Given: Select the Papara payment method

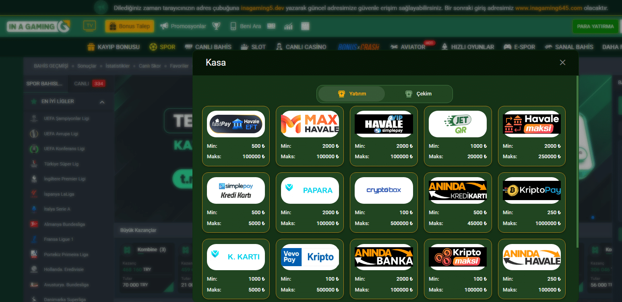Looking at the screenshot, I should pos(310,190).
